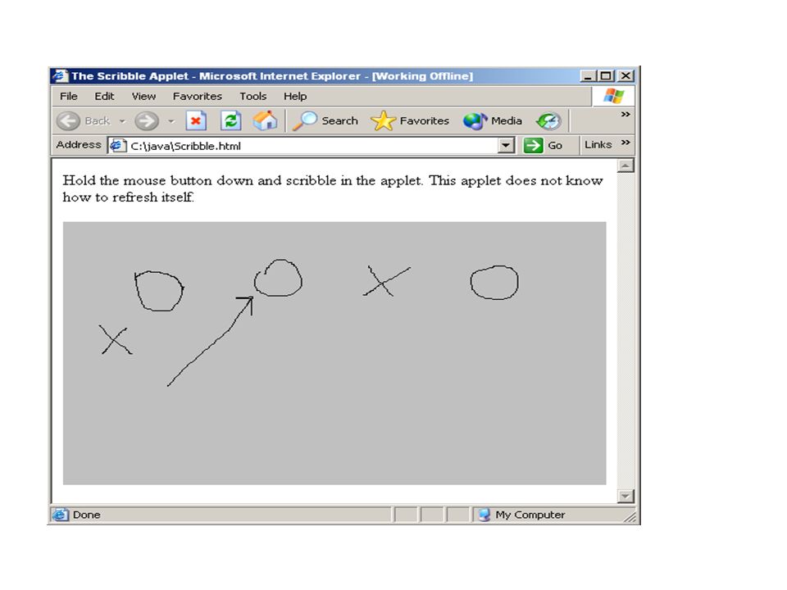Click the Back arrow icon
The image size is (787, 590).
click(x=68, y=121)
